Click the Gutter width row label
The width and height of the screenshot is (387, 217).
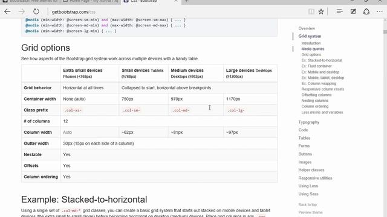36,143
